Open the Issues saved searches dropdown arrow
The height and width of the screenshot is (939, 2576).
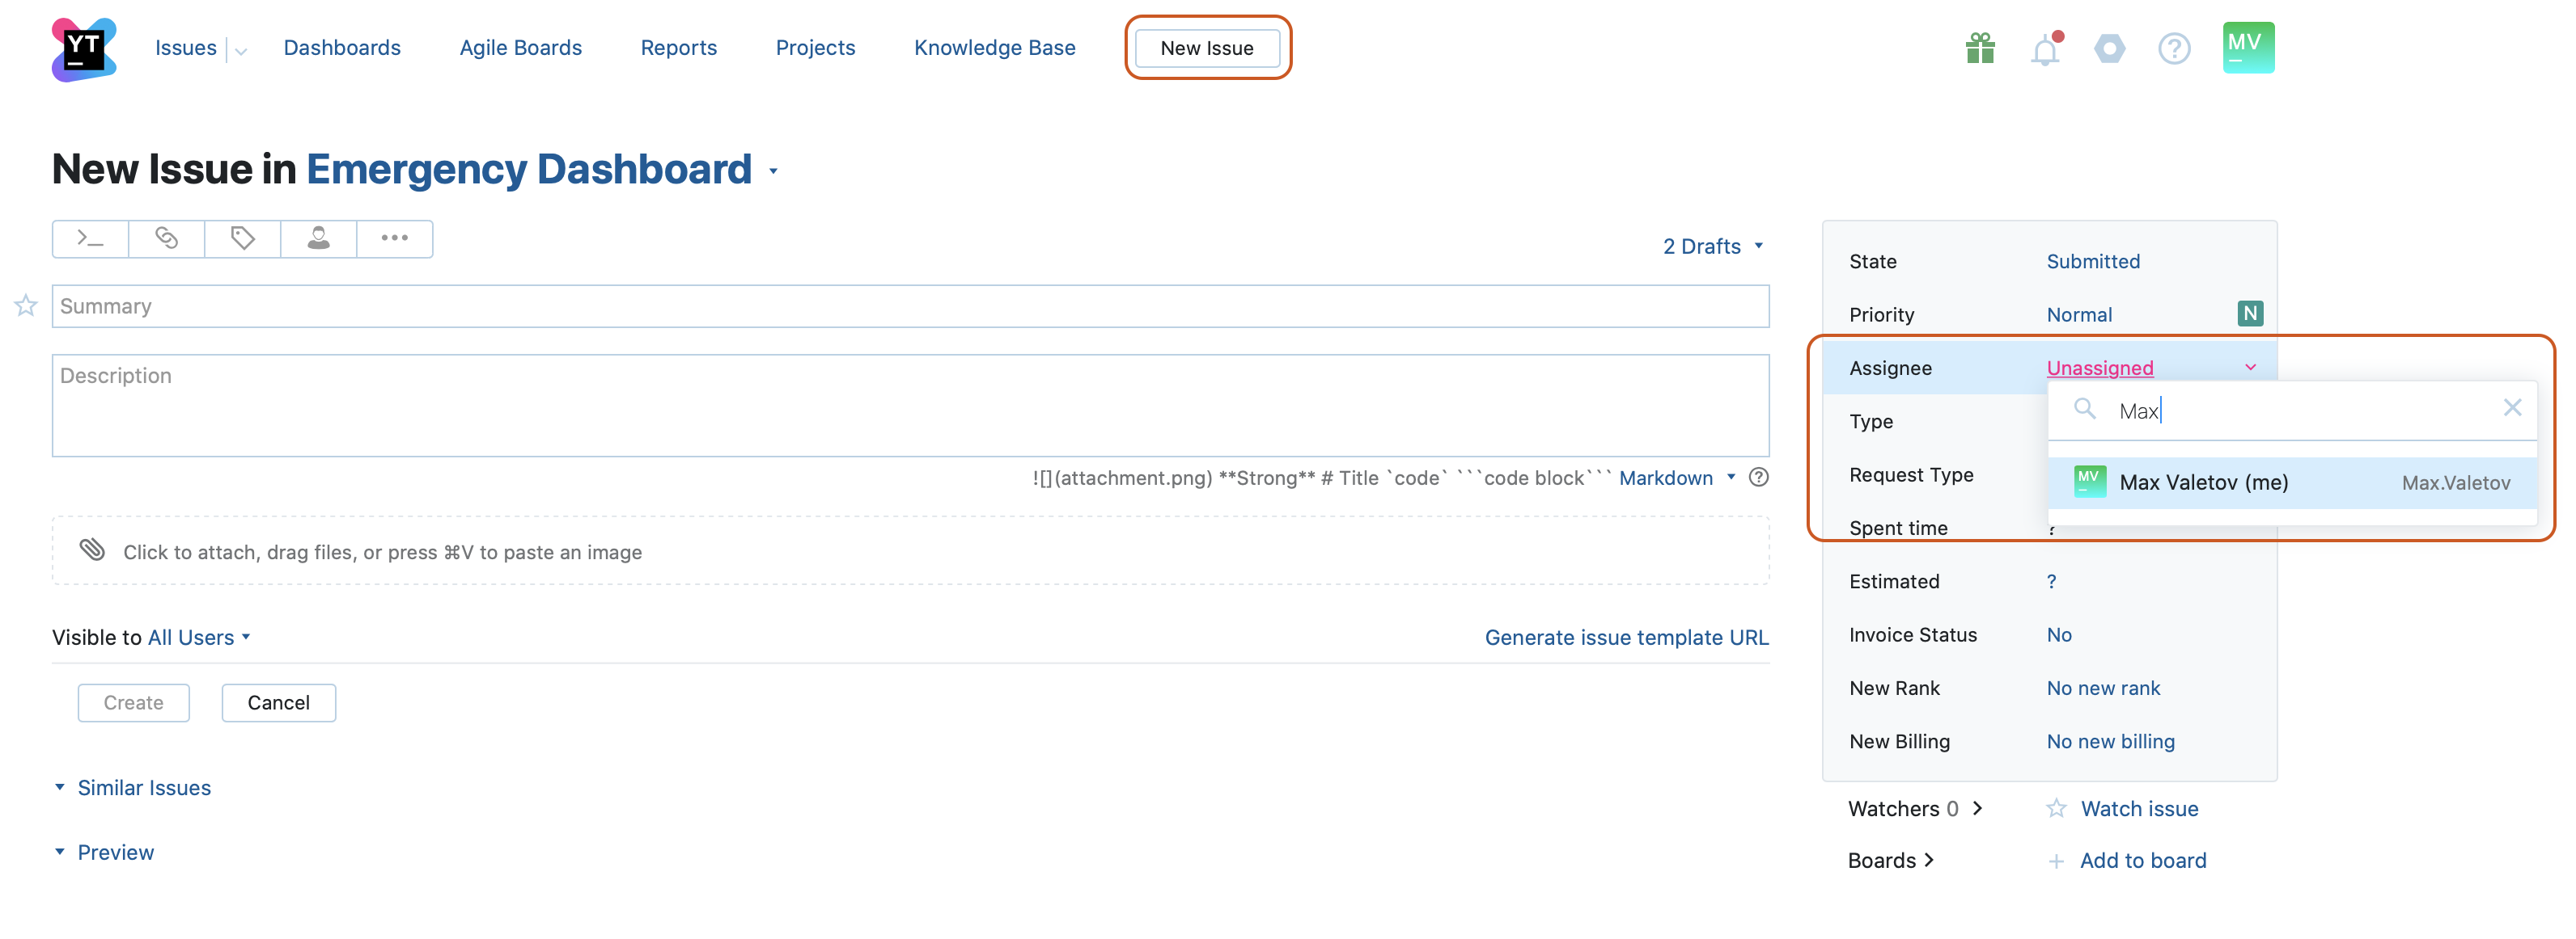(240, 50)
